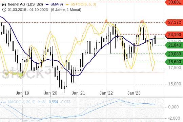Click the orange SSTOC legend color marker
Screen dimensions: 183x122
tap(67, 4)
